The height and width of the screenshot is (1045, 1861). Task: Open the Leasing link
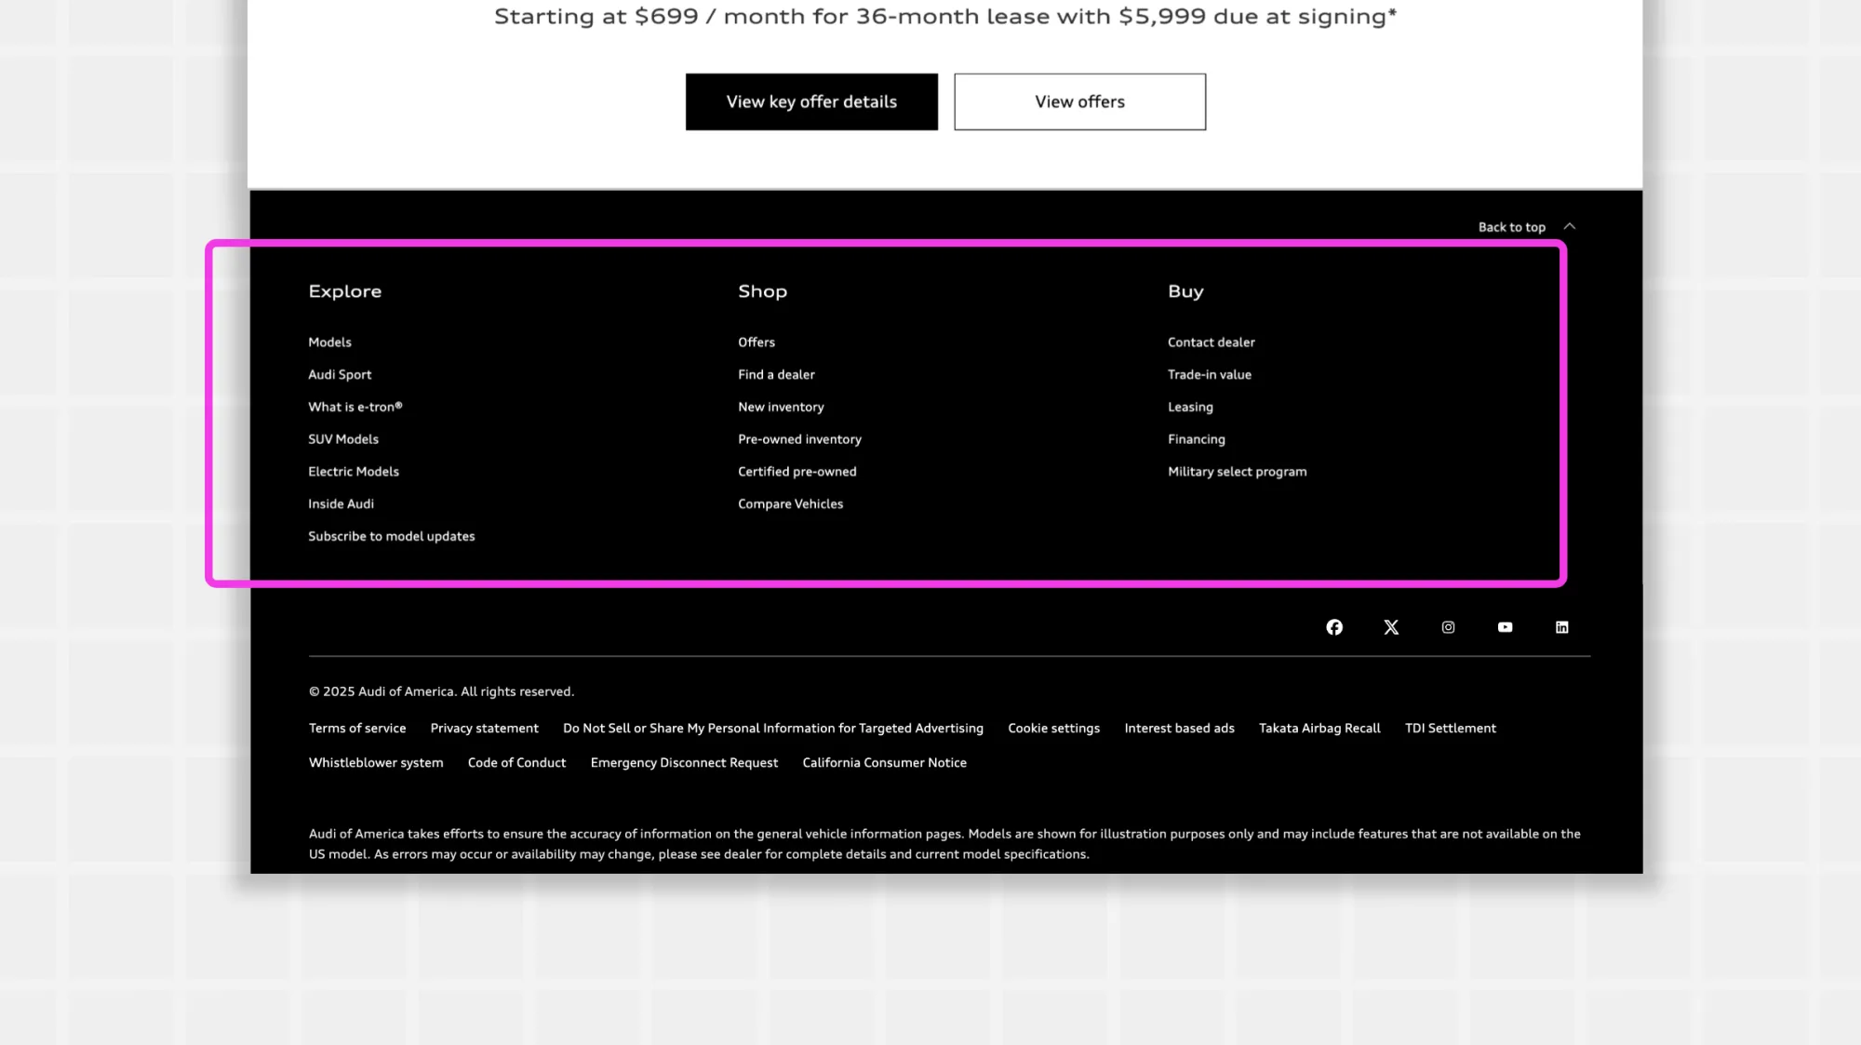click(x=1190, y=407)
